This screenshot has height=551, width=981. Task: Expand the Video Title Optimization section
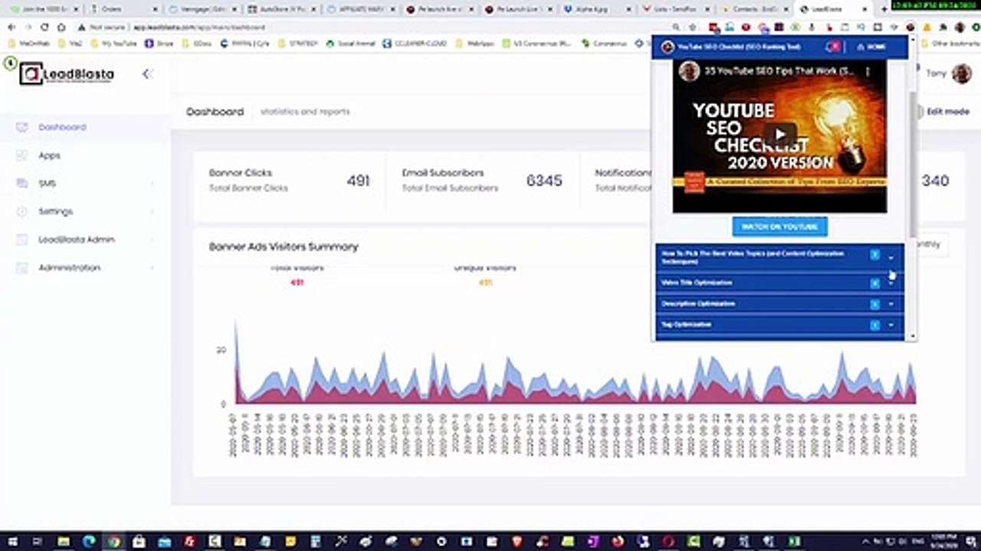tap(891, 283)
